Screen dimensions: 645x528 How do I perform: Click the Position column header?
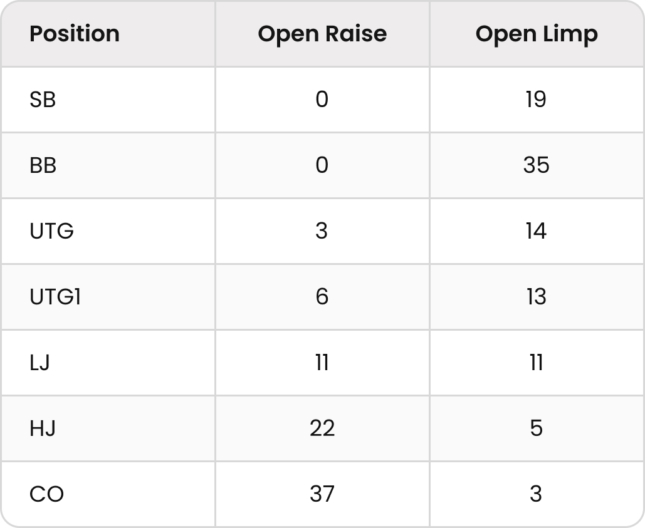click(x=75, y=34)
